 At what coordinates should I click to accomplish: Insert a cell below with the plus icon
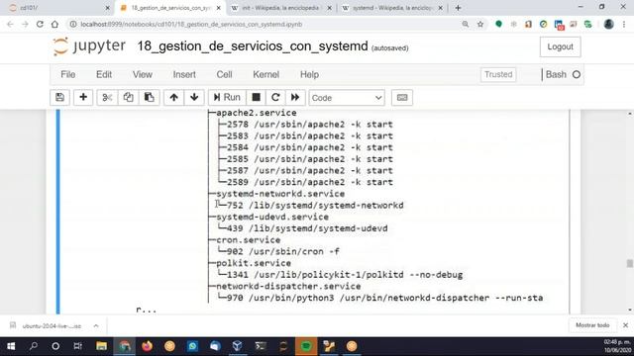pos(83,97)
